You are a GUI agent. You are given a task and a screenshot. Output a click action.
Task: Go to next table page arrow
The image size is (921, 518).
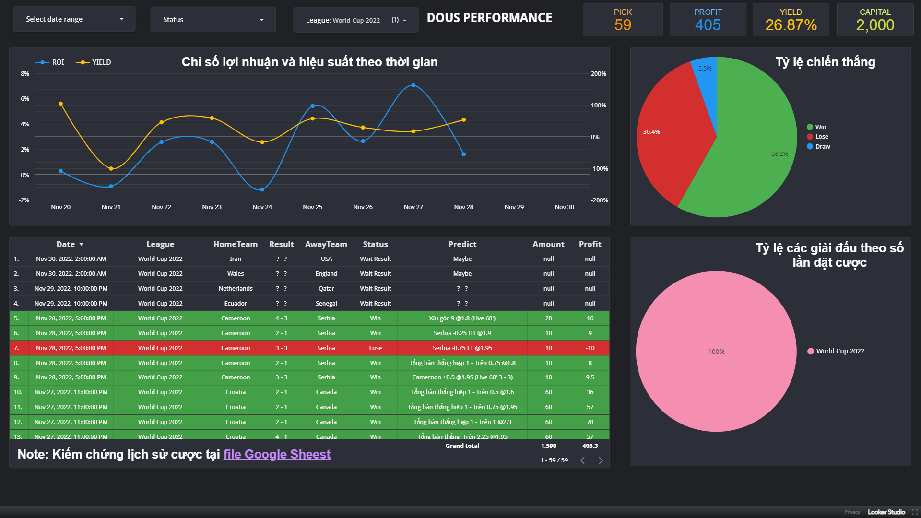pos(601,460)
